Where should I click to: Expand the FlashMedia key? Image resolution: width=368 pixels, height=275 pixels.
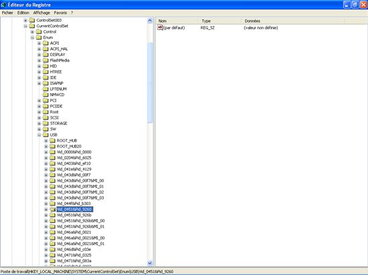(x=39, y=60)
